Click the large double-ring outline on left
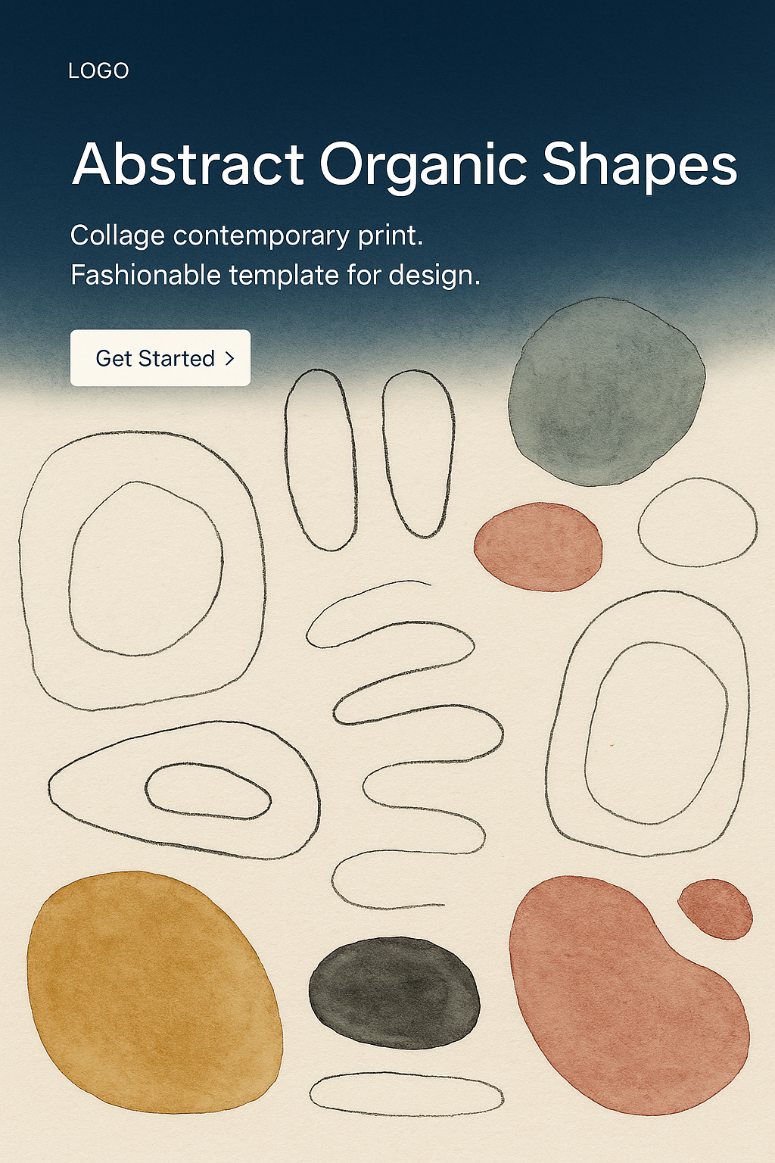This screenshot has height=1163, width=775. 142,571
